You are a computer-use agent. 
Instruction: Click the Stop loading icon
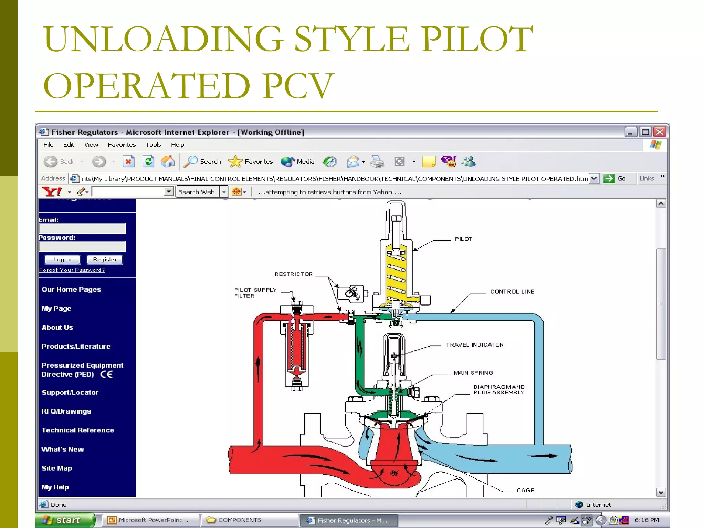coord(128,162)
